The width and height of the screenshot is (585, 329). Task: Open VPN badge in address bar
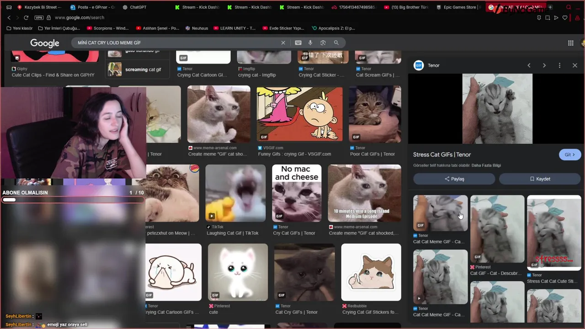pos(38,17)
